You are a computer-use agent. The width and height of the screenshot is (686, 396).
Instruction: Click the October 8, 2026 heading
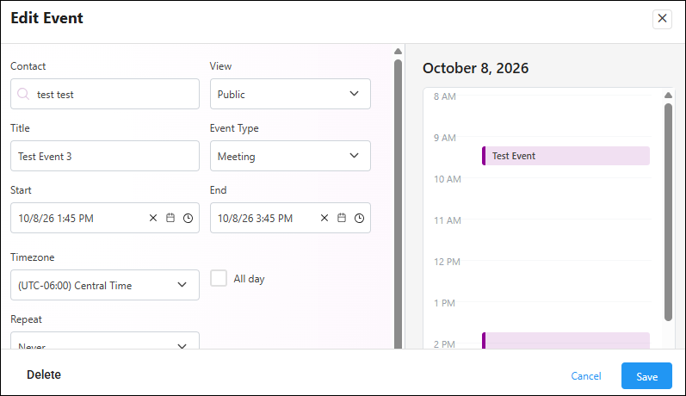(x=476, y=68)
